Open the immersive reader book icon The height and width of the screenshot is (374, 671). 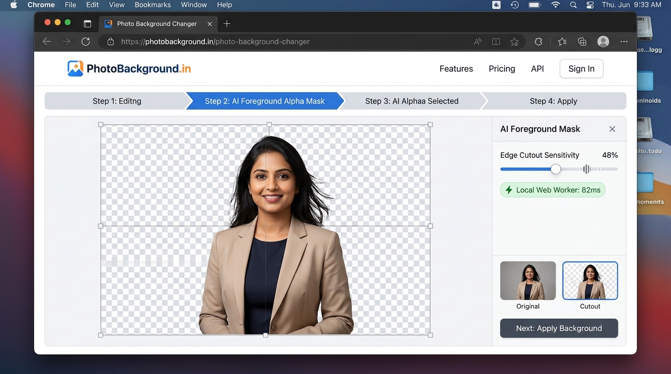pos(496,42)
